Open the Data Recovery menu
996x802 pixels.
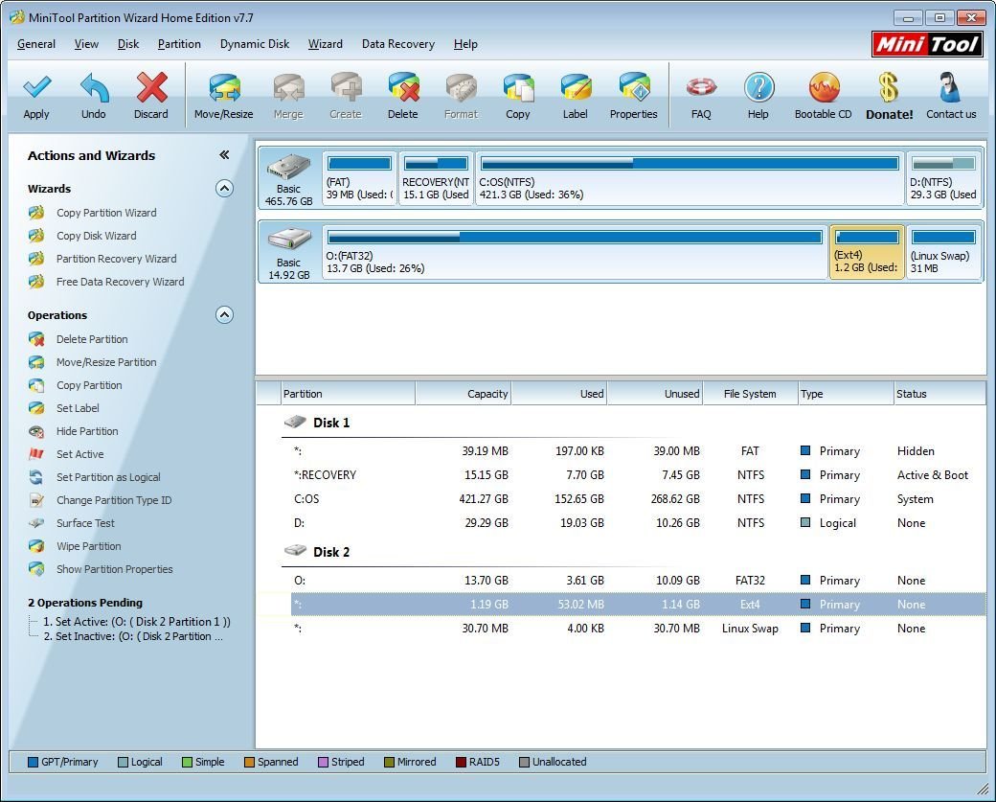coord(398,44)
